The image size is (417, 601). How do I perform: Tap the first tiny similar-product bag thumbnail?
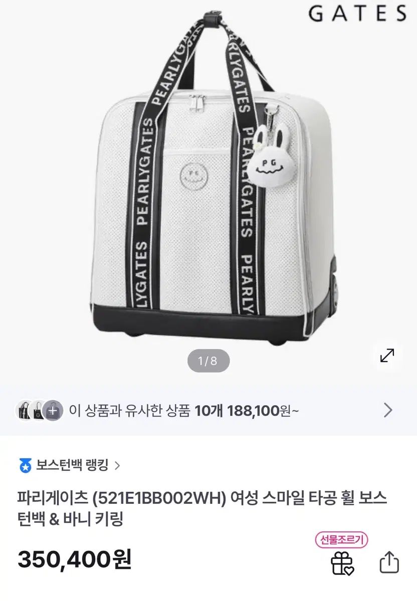(x=23, y=411)
